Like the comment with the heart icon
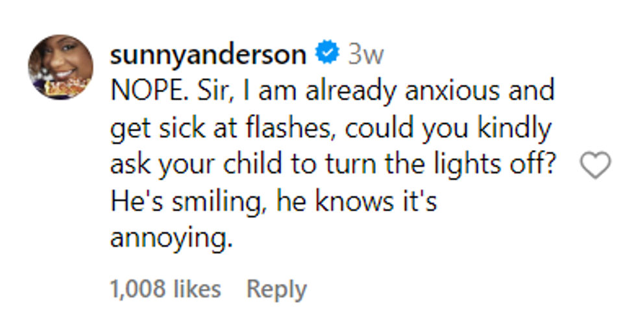This screenshot has height=330, width=636. coord(594,165)
